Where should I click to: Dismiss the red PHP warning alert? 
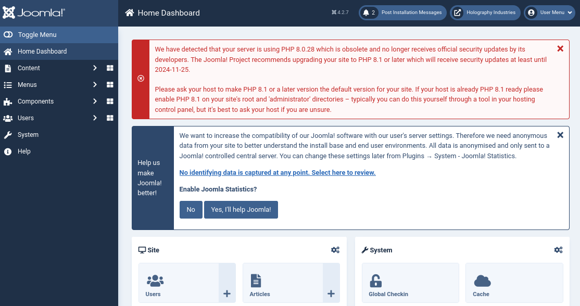(560, 49)
